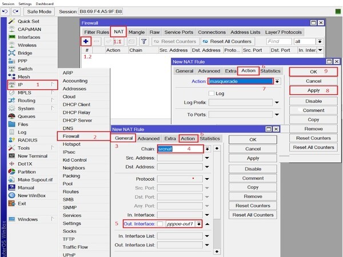Click the Find search field in Firewall
The height and width of the screenshot is (257, 343).
pyautogui.click(x=279, y=41)
